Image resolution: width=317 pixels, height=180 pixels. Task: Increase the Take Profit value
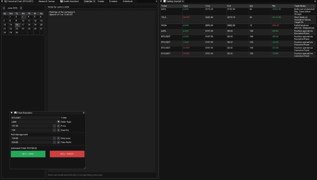click(x=58, y=142)
